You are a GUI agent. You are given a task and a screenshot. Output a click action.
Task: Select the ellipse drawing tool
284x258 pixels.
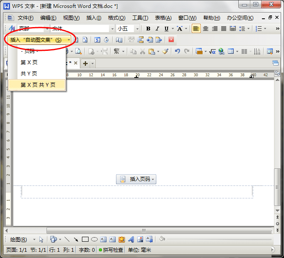94,240
